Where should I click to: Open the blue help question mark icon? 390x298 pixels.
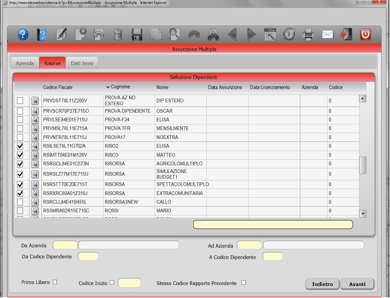click(23, 34)
